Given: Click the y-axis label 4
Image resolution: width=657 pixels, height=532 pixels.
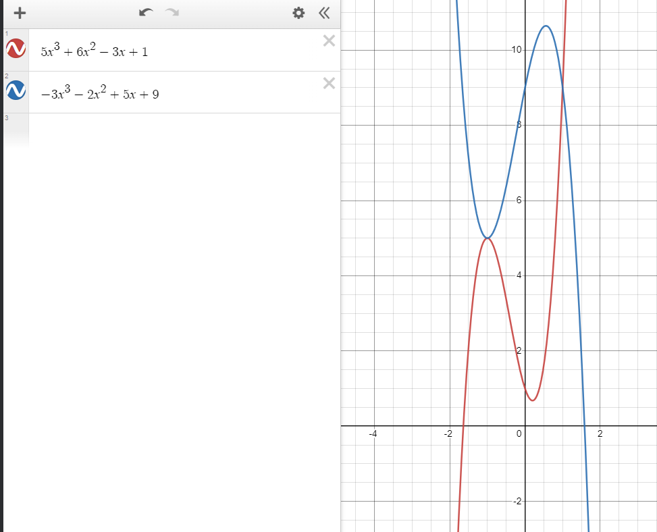Looking at the screenshot, I should tap(519, 275).
